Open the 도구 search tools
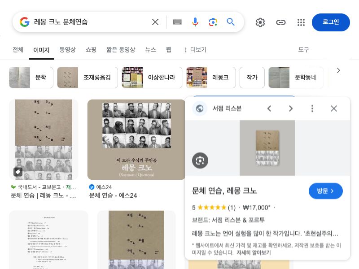 [x=304, y=50]
